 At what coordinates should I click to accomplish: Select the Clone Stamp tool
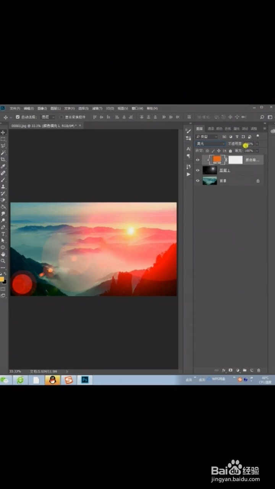pyautogui.click(x=3, y=186)
